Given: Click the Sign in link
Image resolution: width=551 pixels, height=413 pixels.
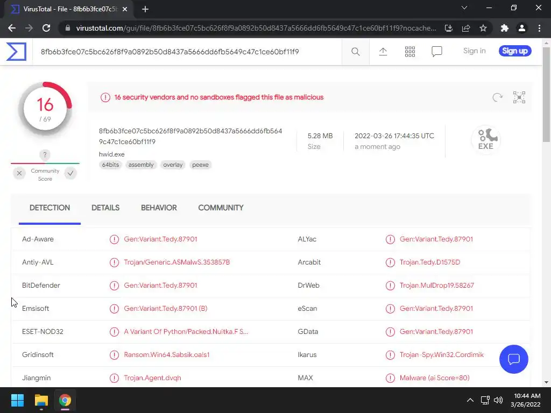Looking at the screenshot, I should 474,51.
